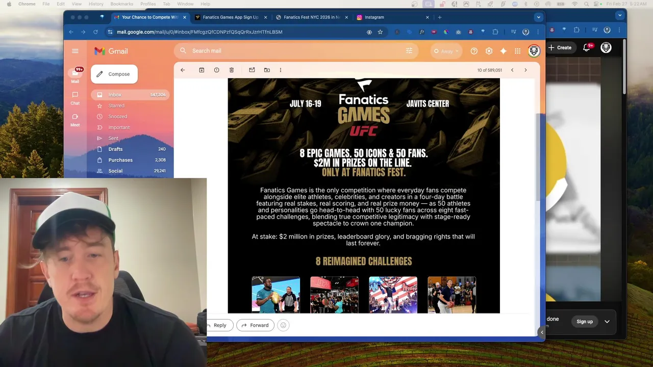Delete this email with trash icon
Viewport: 653px width, 367px height.
pyautogui.click(x=231, y=70)
